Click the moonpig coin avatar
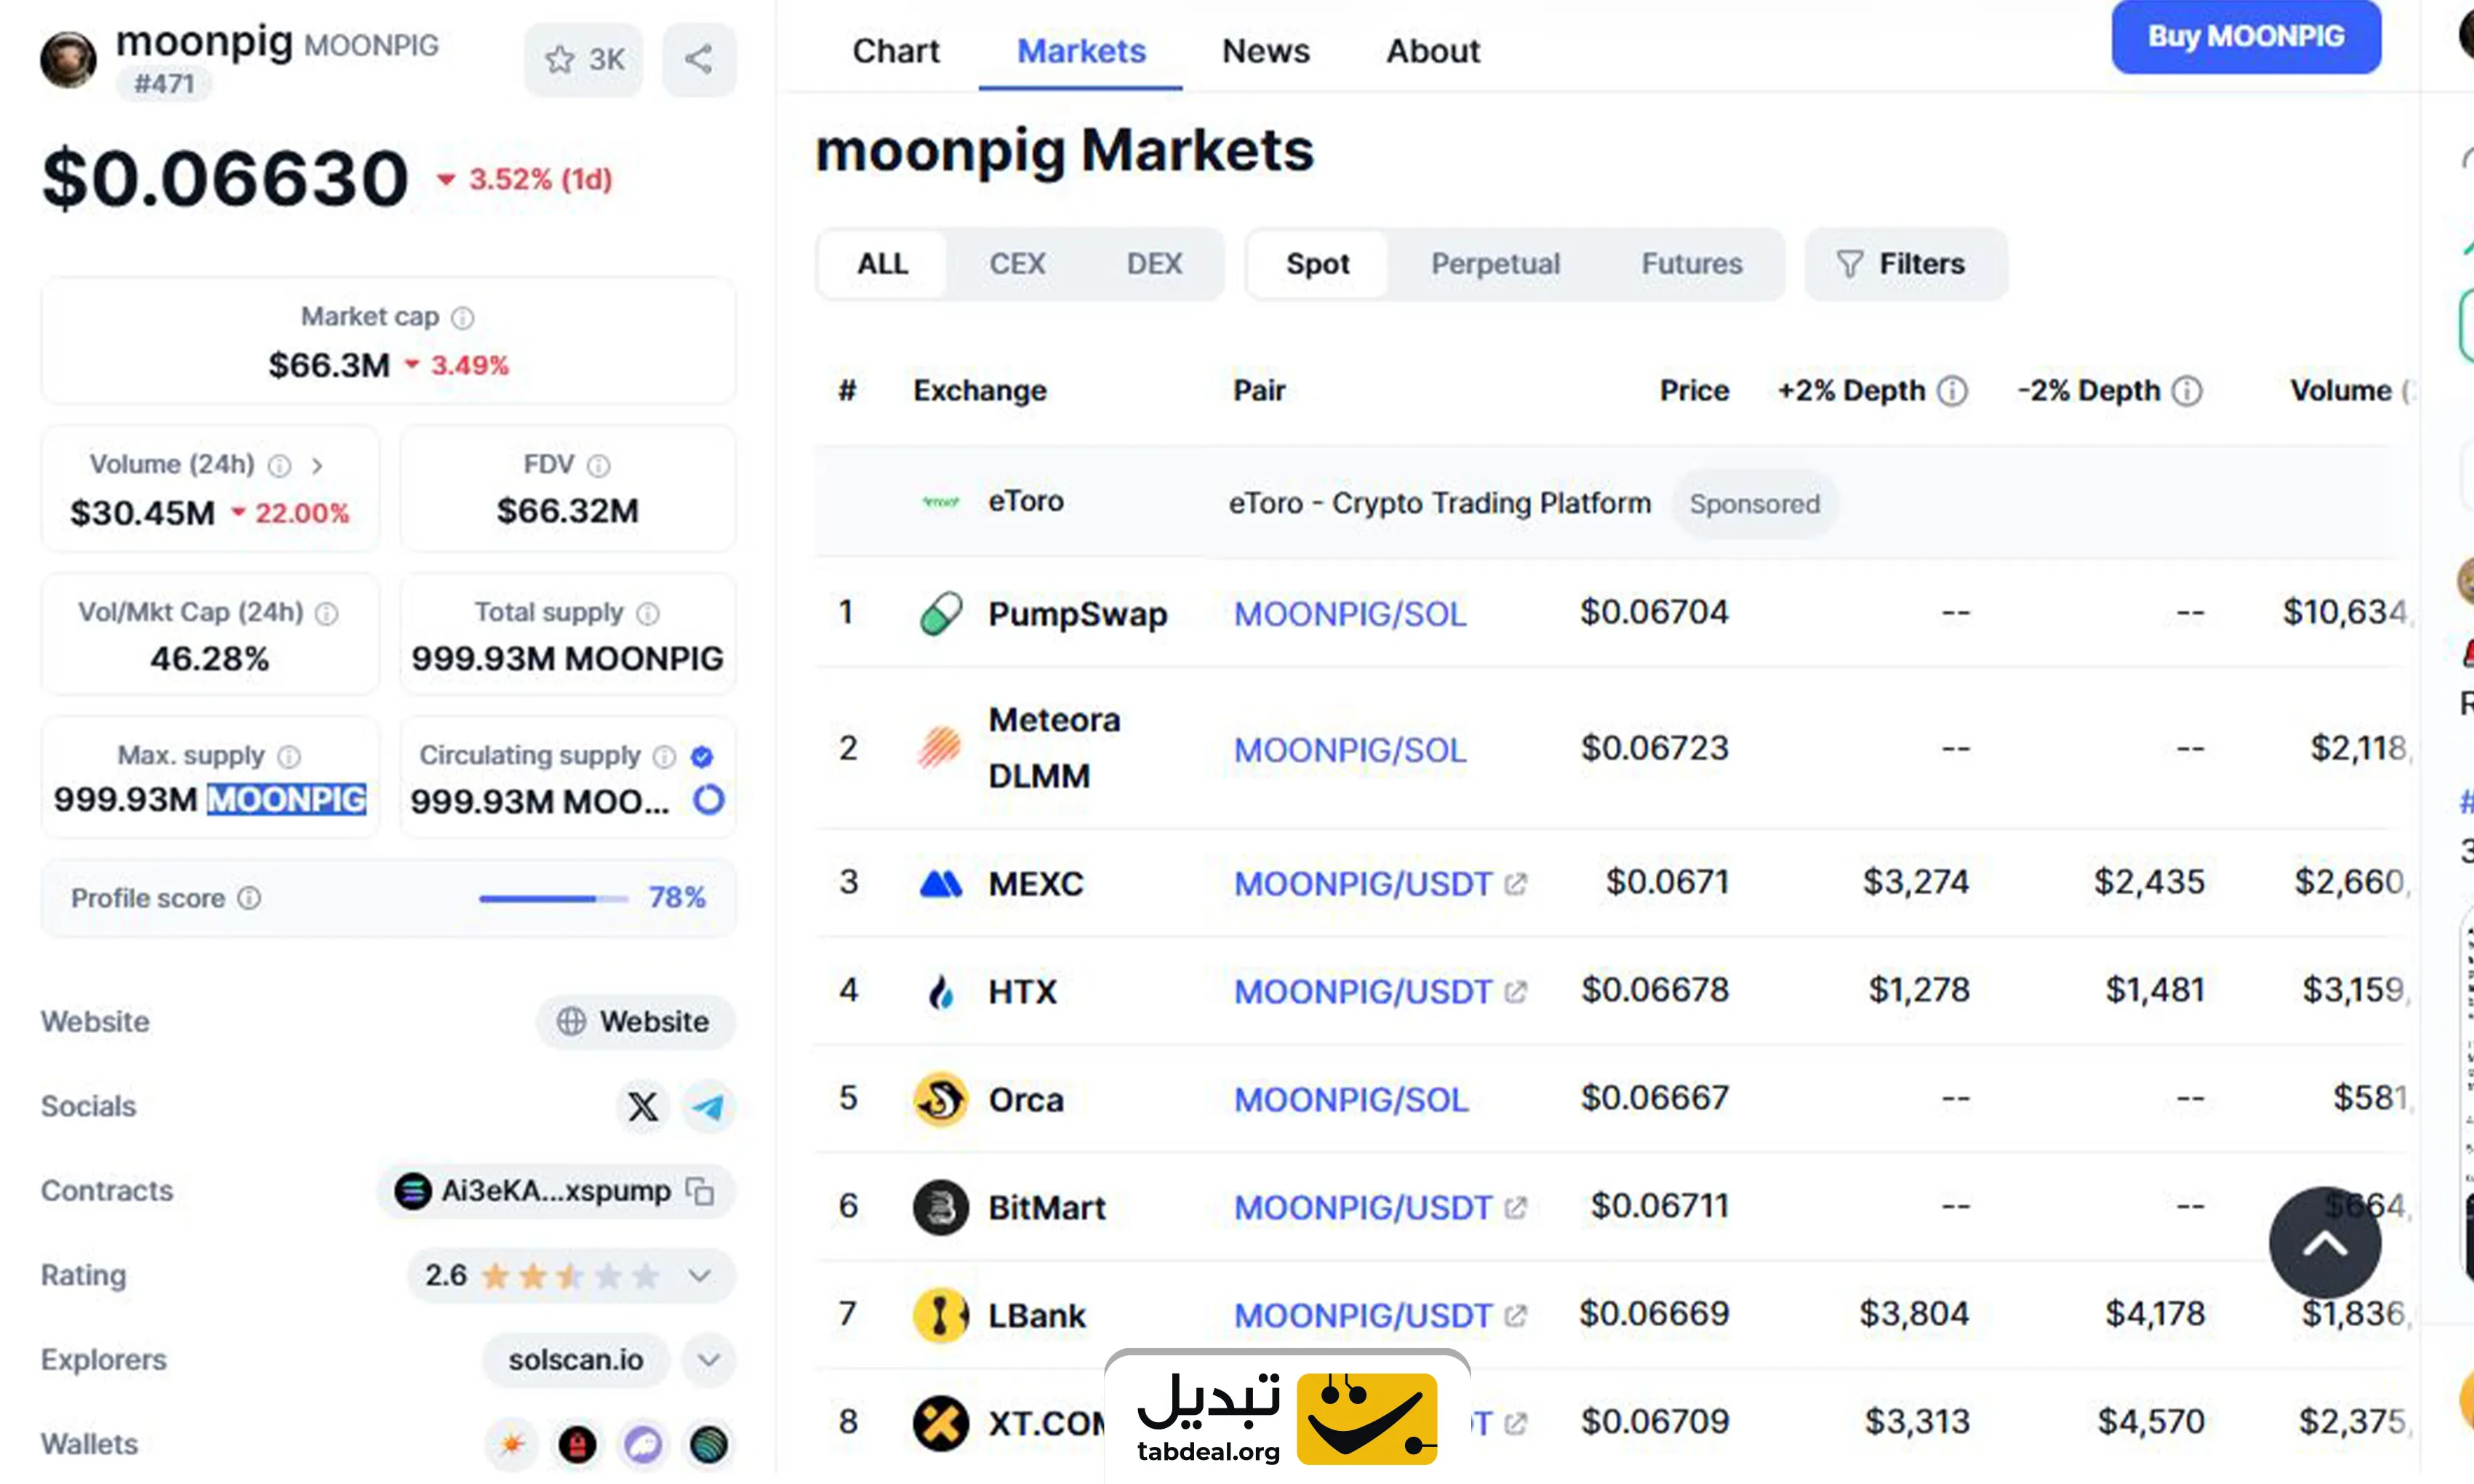The height and width of the screenshot is (1484, 2474). [x=68, y=59]
